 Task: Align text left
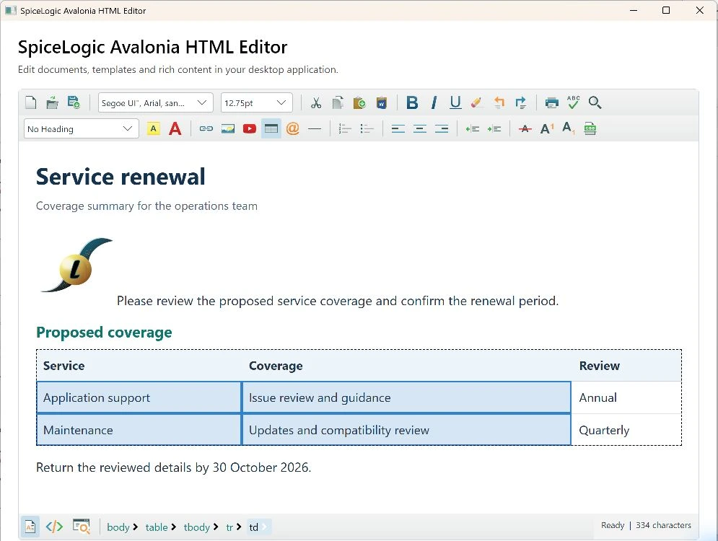coord(398,128)
